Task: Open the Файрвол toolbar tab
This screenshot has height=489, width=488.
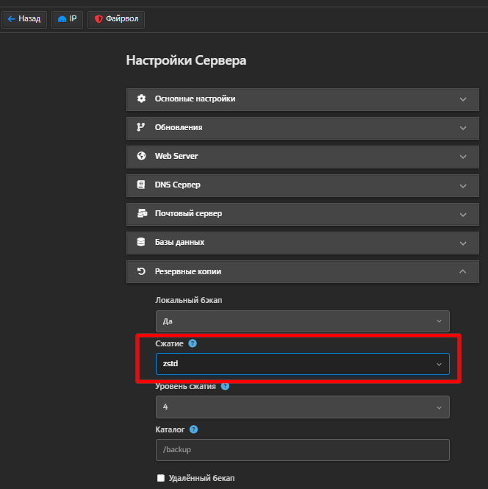Action: coord(116,19)
